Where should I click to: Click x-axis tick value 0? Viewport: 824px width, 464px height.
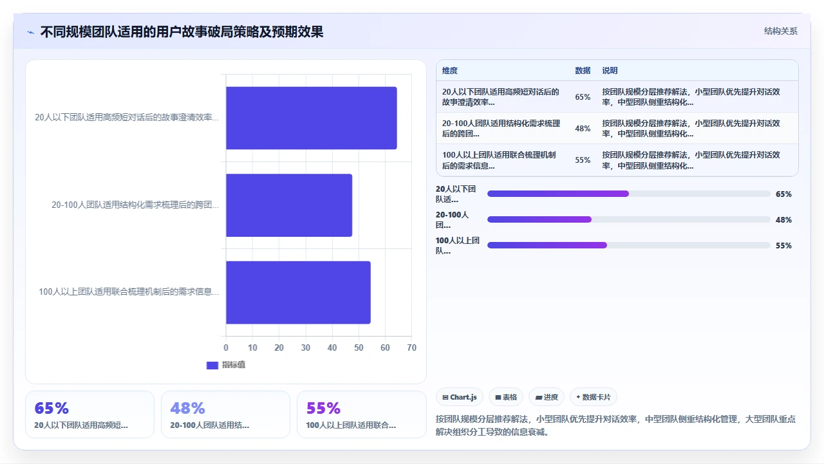point(226,348)
